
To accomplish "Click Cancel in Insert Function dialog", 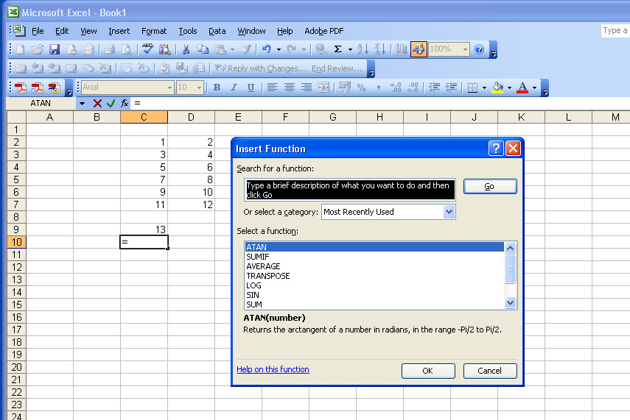I will (490, 371).
